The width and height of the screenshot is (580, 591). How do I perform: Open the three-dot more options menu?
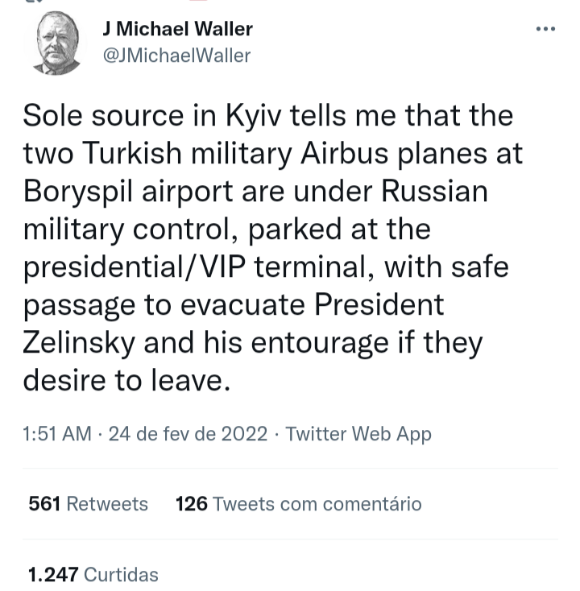pyautogui.click(x=545, y=30)
